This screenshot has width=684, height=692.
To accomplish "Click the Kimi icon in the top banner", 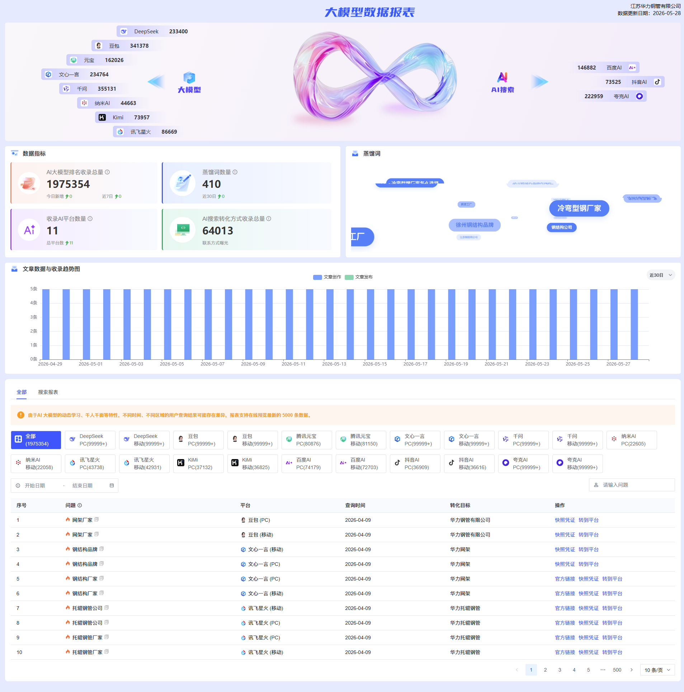I will tap(102, 118).
